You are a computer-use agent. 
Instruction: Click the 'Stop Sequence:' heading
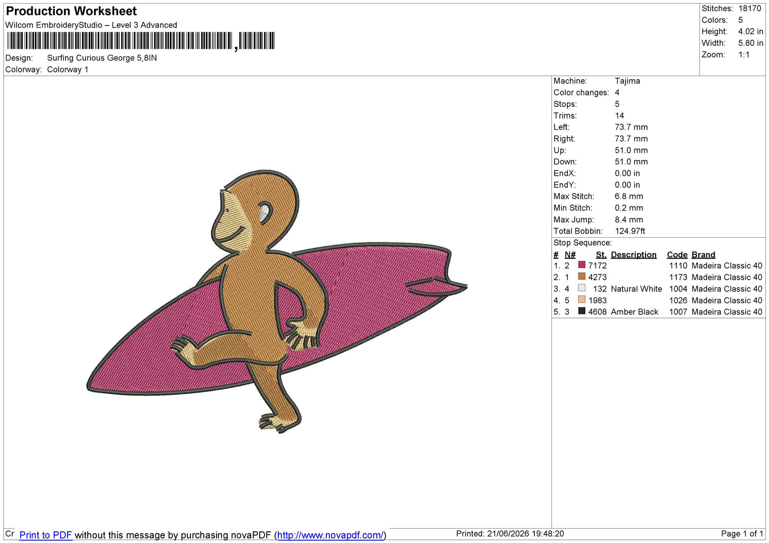click(x=583, y=243)
